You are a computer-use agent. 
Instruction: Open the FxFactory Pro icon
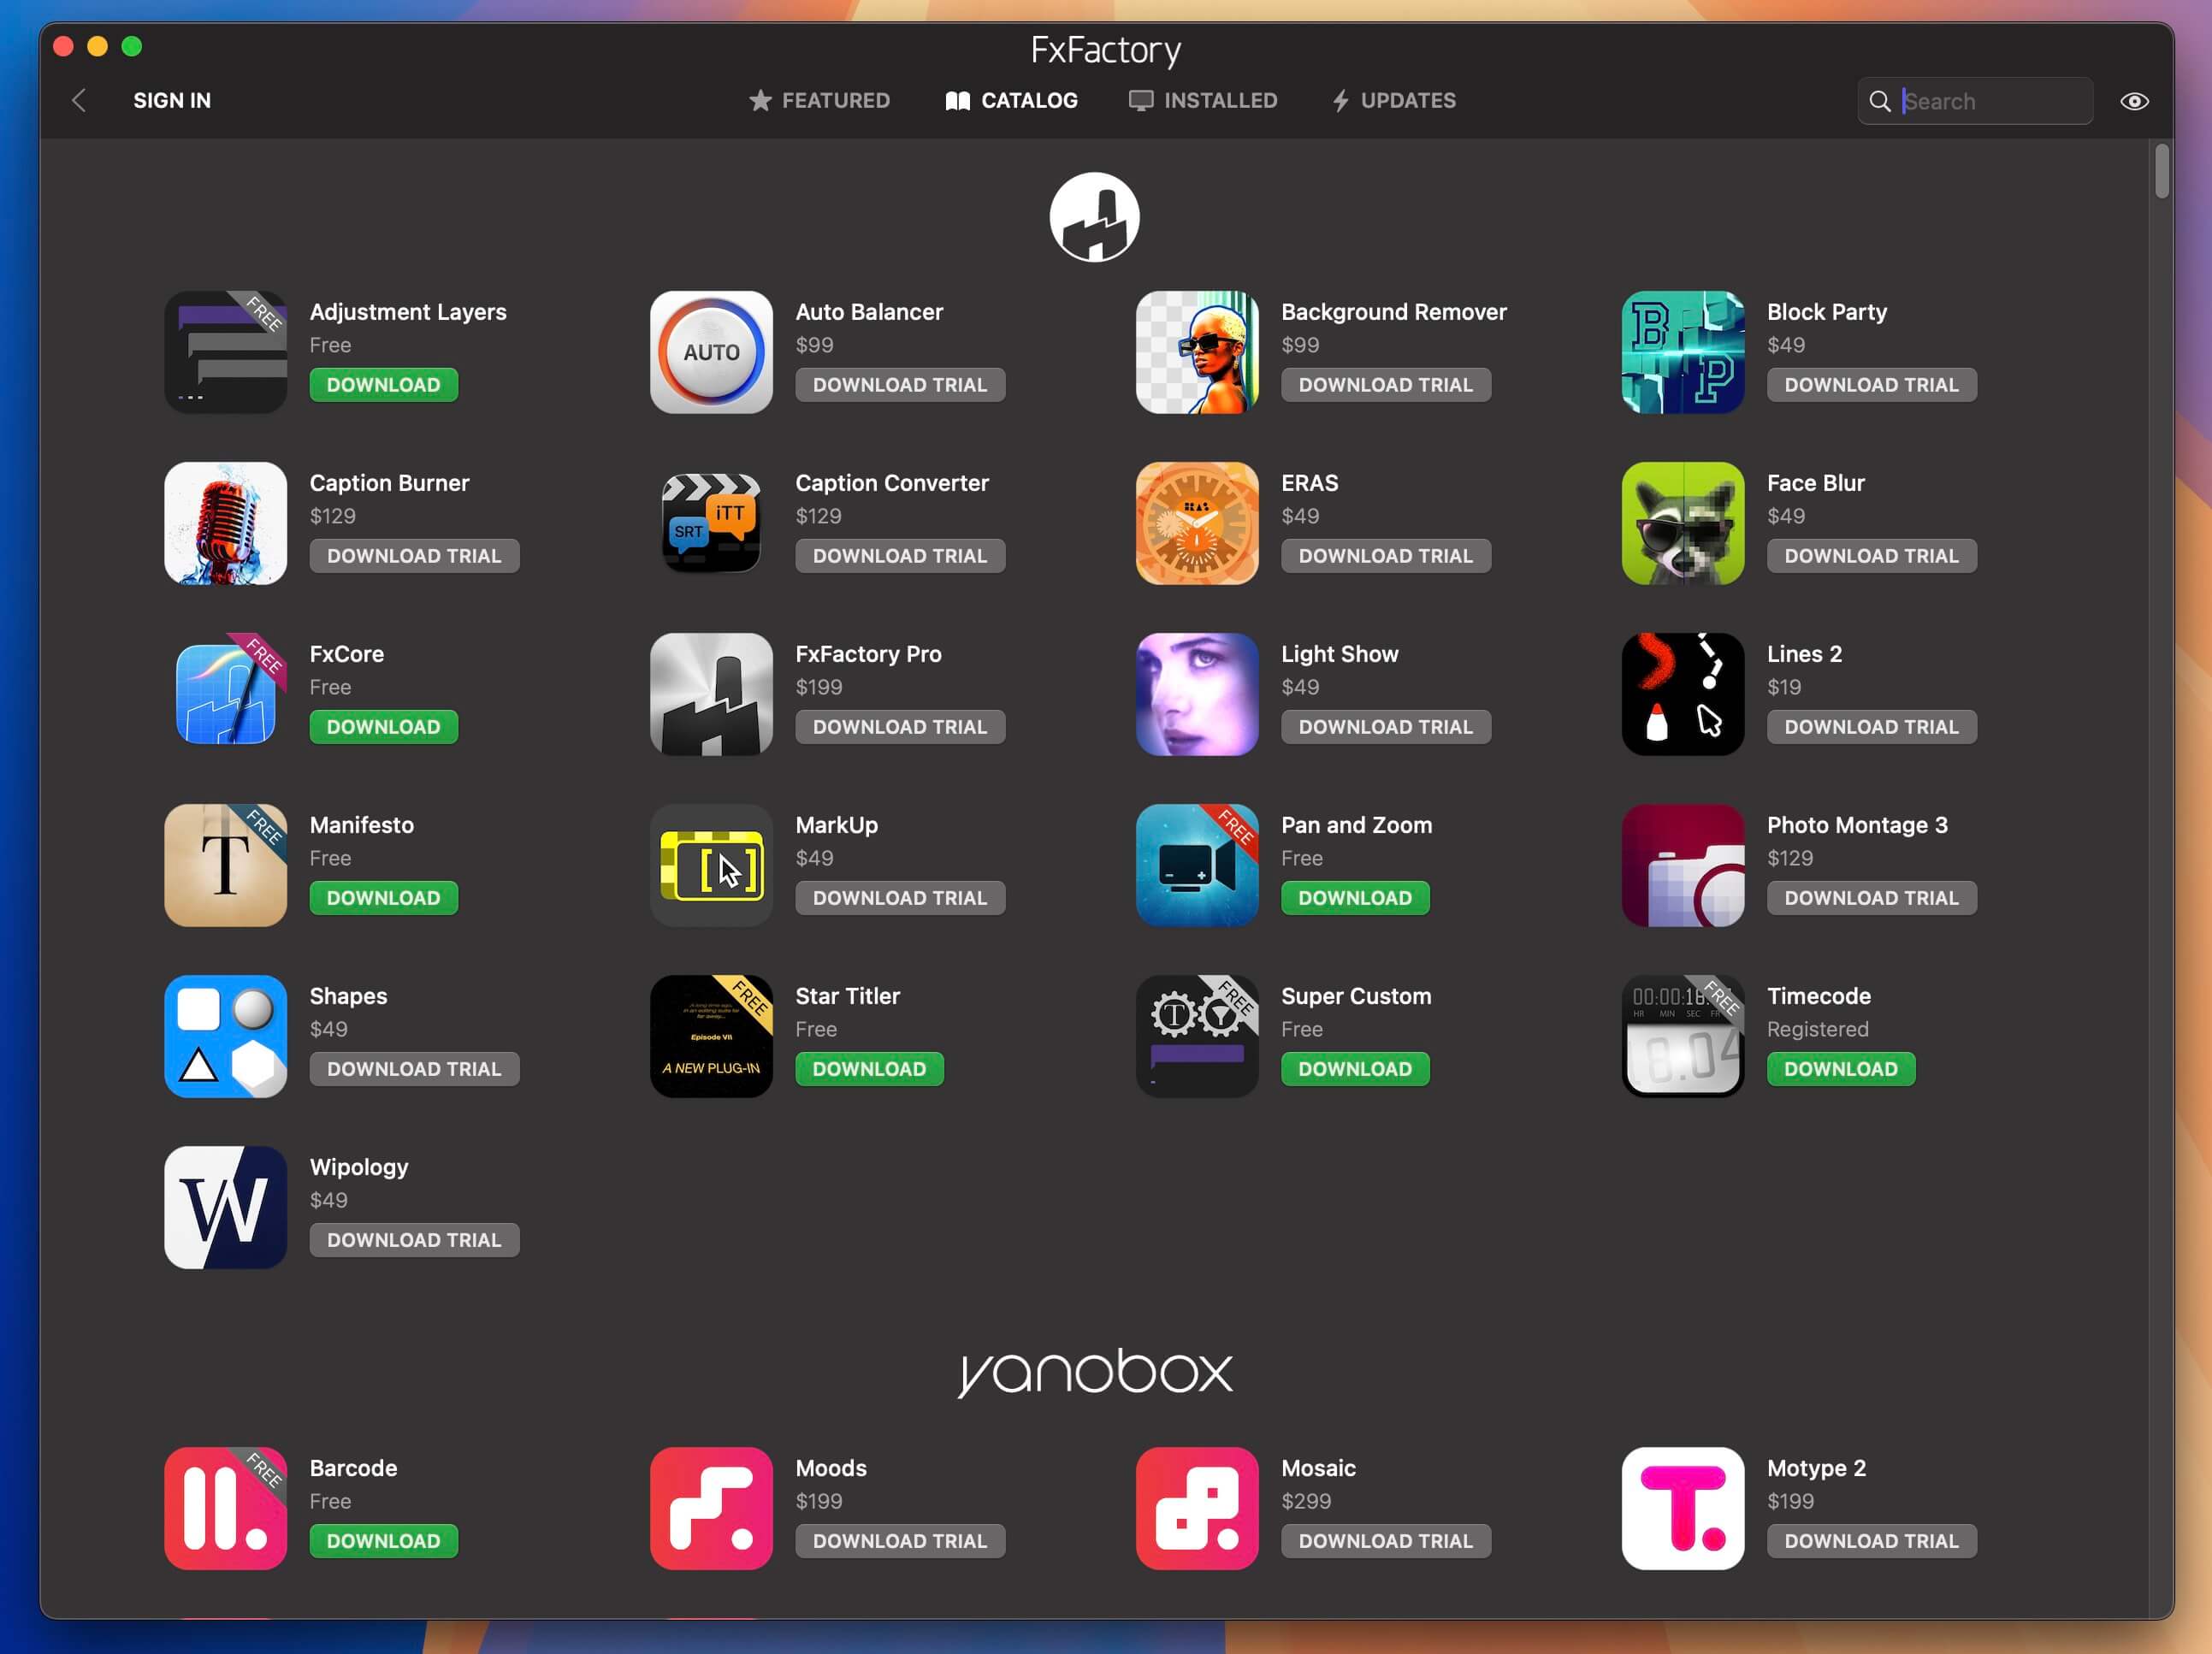pos(710,694)
